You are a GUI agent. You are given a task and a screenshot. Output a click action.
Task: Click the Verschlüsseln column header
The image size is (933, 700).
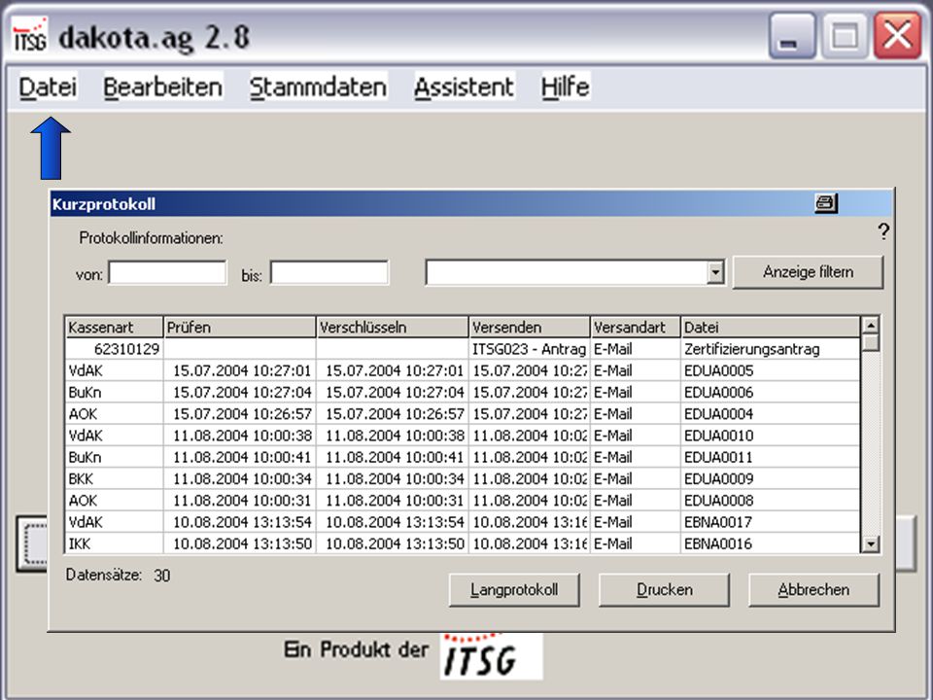click(393, 328)
